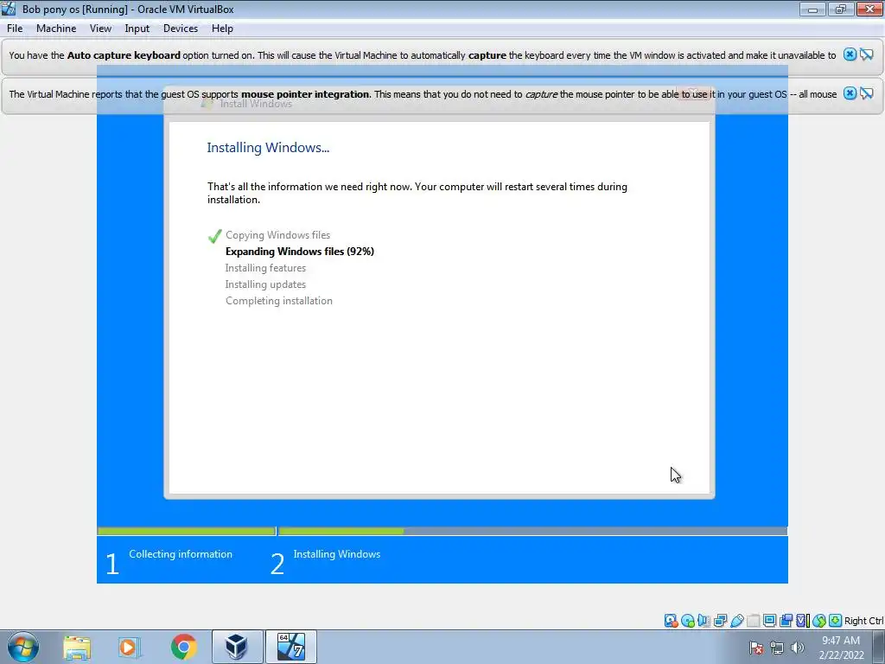
Task: Open the File menu
Action: point(15,29)
